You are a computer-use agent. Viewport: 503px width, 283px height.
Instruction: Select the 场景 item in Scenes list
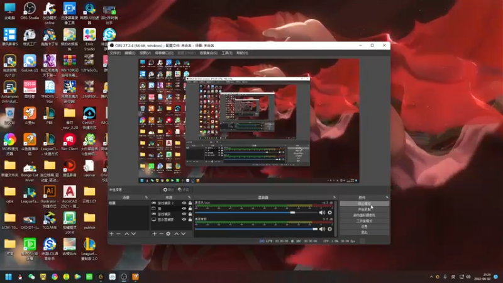pyautogui.click(x=129, y=203)
